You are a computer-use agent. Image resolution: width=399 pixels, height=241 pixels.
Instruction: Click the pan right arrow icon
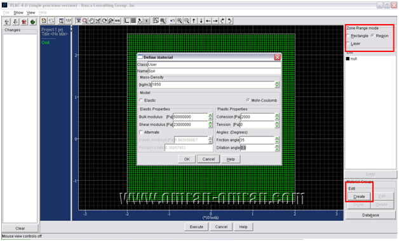(215, 21)
